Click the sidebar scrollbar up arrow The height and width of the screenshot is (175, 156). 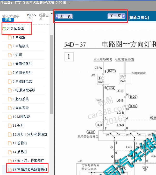click(52, 13)
